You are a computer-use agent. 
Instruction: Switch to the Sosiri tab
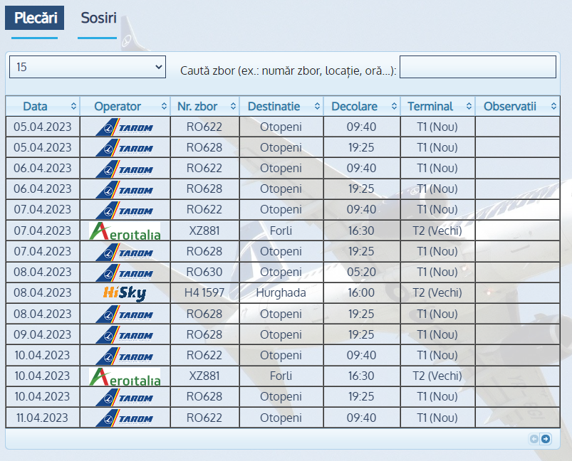pyautogui.click(x=98, y=18)
